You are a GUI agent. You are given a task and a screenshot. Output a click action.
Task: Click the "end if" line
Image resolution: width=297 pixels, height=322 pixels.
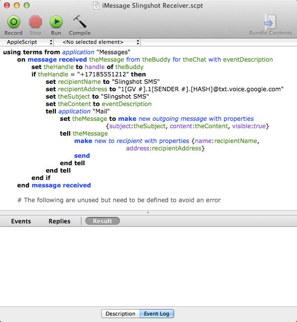41,178
